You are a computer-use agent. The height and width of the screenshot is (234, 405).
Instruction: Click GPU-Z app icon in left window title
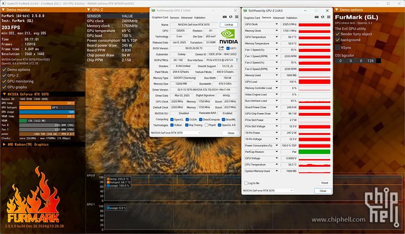tap(153, 11)
